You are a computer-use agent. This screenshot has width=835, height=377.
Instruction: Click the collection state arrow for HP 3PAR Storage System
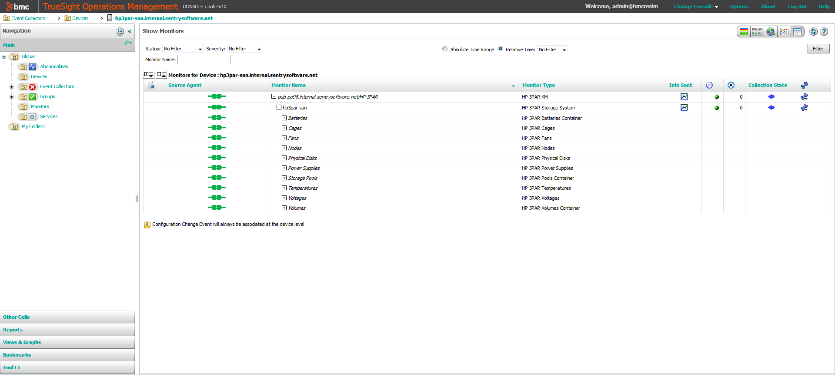click(x=772, y=107)
